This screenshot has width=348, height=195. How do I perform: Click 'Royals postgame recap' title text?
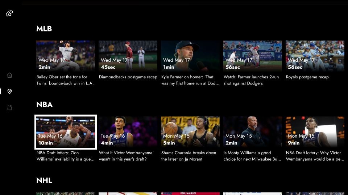tap(307, 77)
